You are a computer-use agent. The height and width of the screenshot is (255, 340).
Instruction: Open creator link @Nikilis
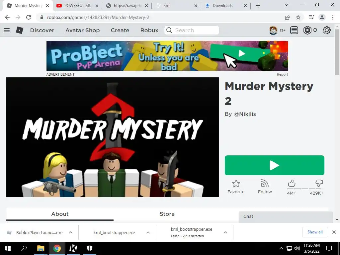(245, 114)
